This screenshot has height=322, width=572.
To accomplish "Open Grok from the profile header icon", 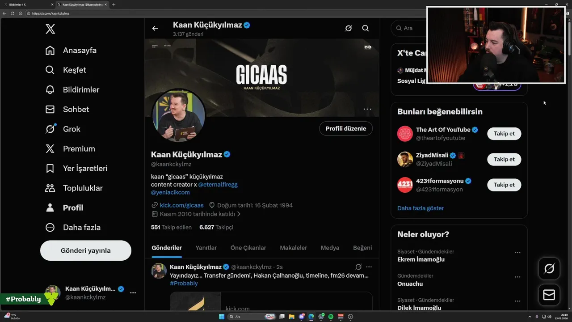I will point(349,28).
